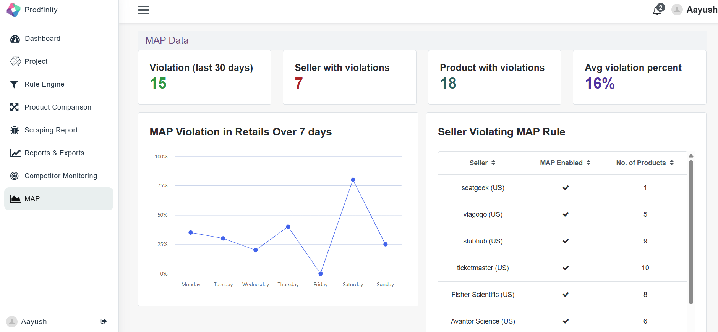Open Scraping Report page
The width and height of the screenshot is (718, 332).
pyautogui.click(x=59, y=130)
